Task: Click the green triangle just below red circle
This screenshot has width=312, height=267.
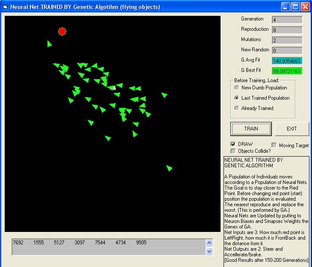Action: pos(50,44)
